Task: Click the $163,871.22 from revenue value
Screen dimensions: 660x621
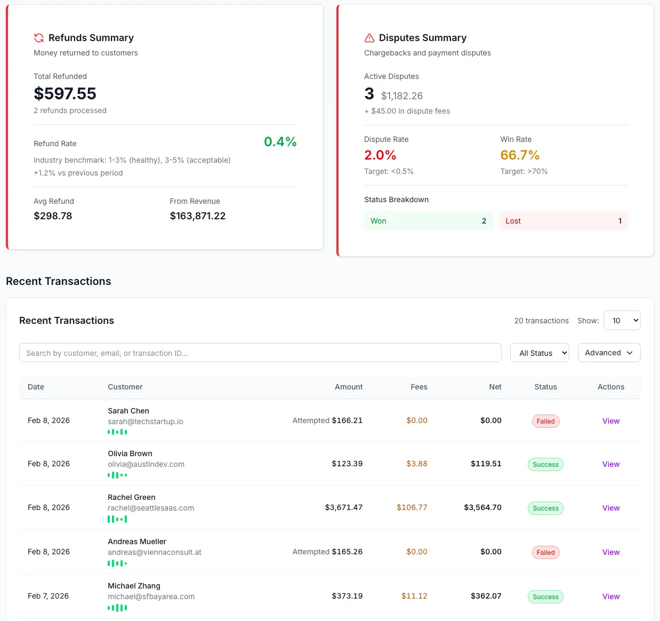Action: click(x=198, y=216)
